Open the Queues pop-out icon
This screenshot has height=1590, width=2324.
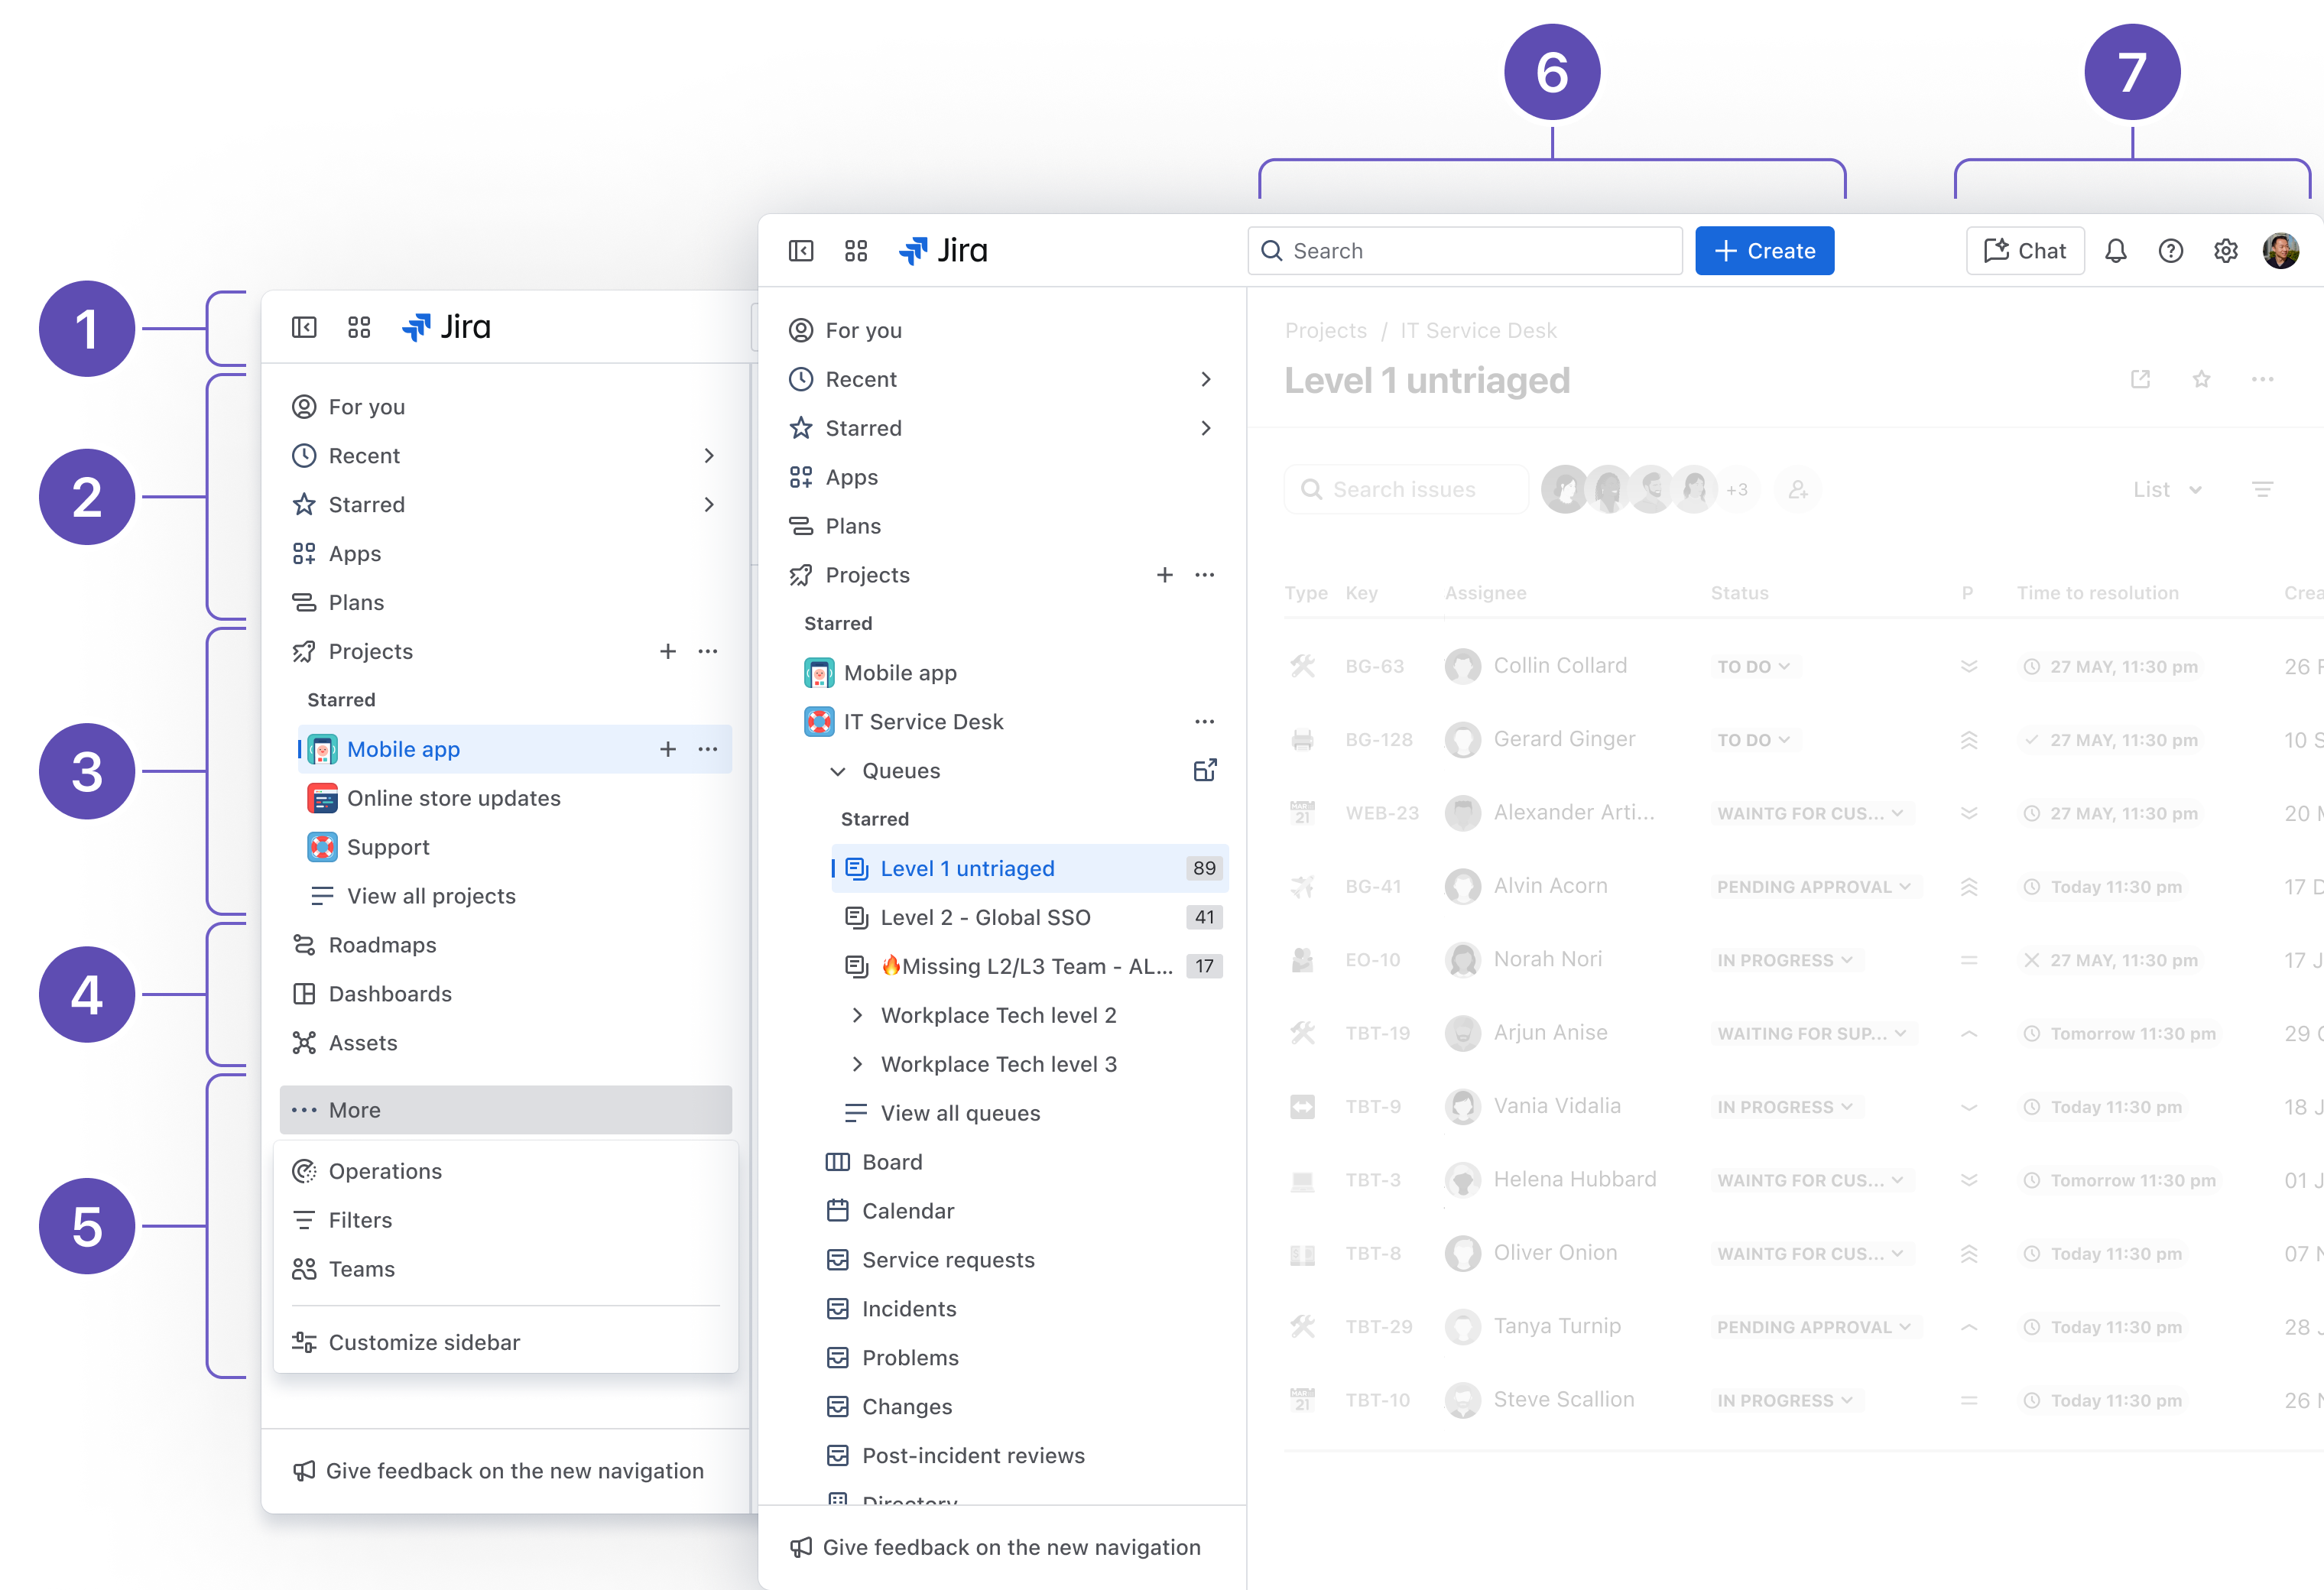1205,771
